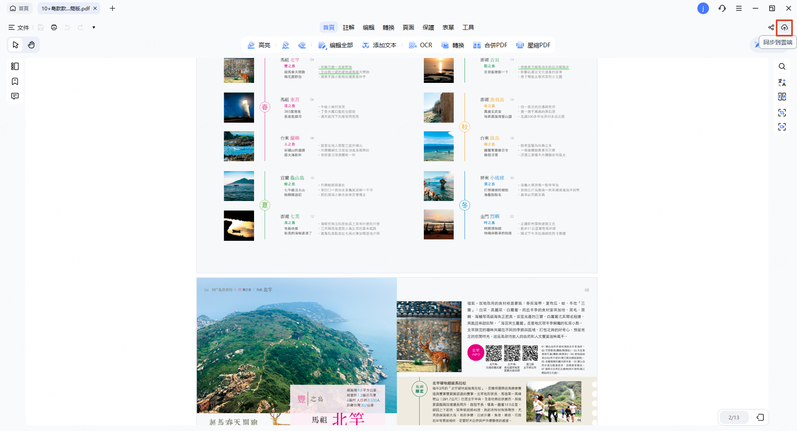Click the 編輯全部 edit all button
The image size is (797, 431).
coord(335,45)
